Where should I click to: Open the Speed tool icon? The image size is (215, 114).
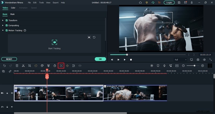tap(36, 66)
